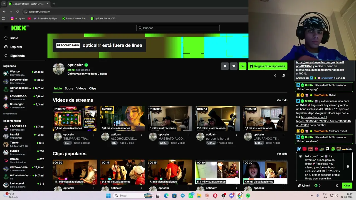Open the RenatoXavieerr Stream bookmark

click(75, 19)
